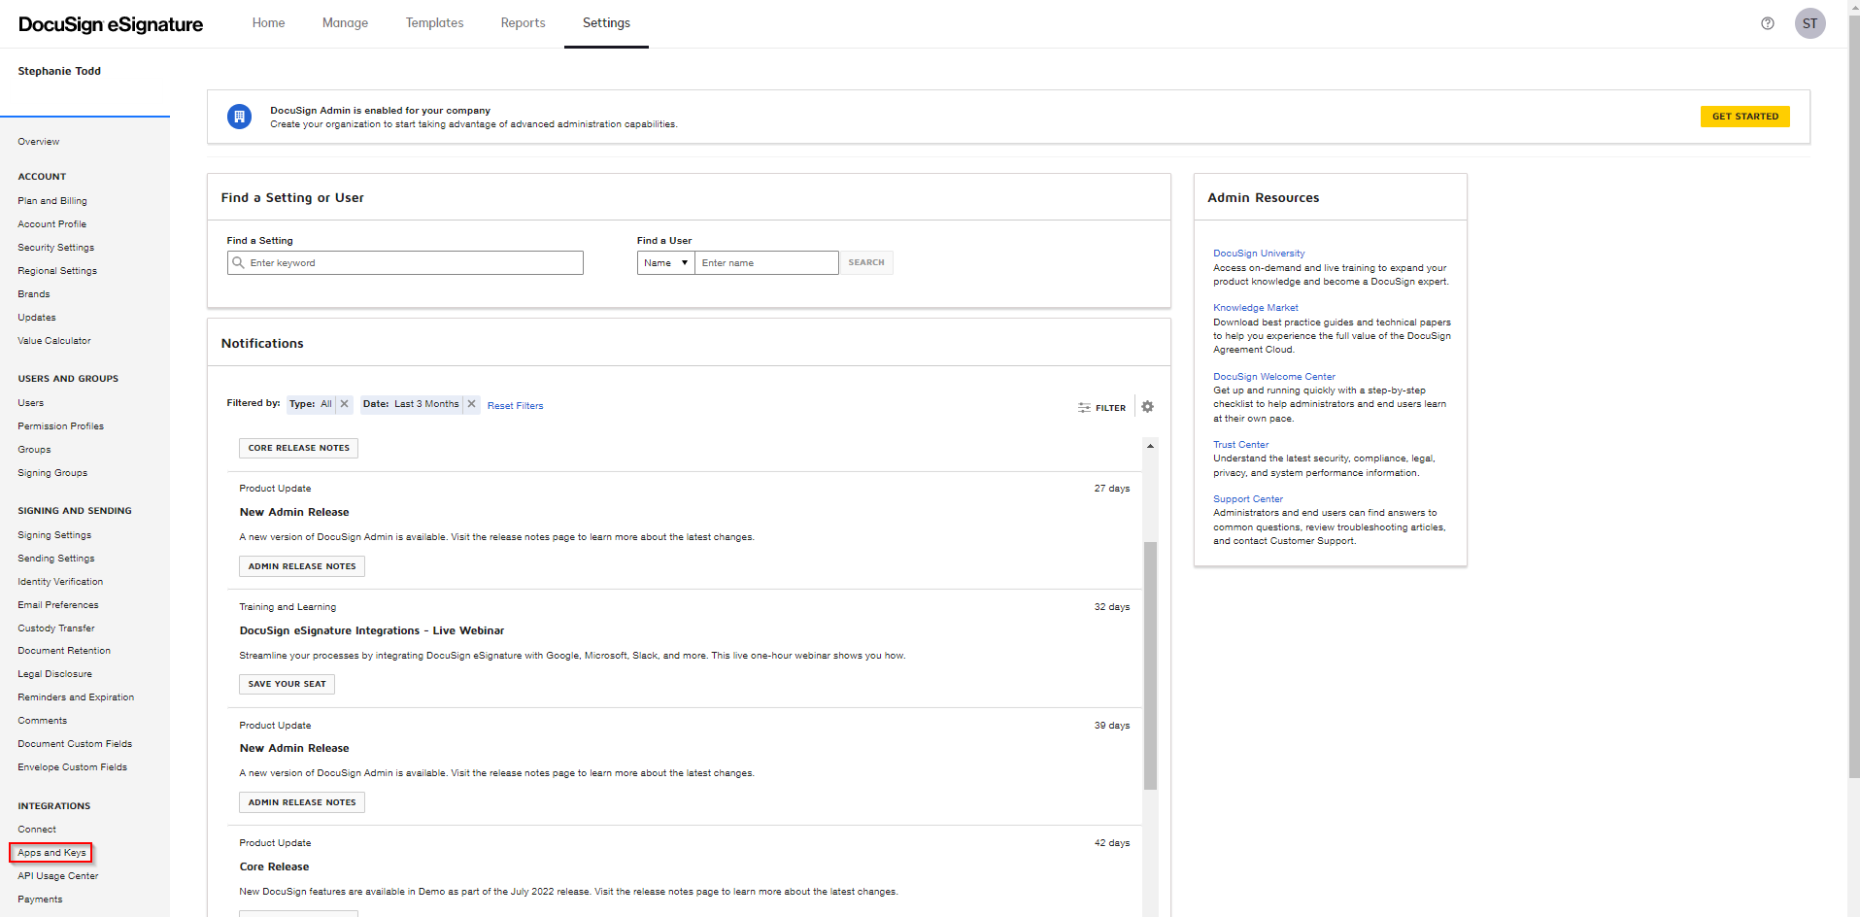Select the Settings tab
This screenshot has height=917, width=1860.
pyautogui.click(x=606, y=23)
